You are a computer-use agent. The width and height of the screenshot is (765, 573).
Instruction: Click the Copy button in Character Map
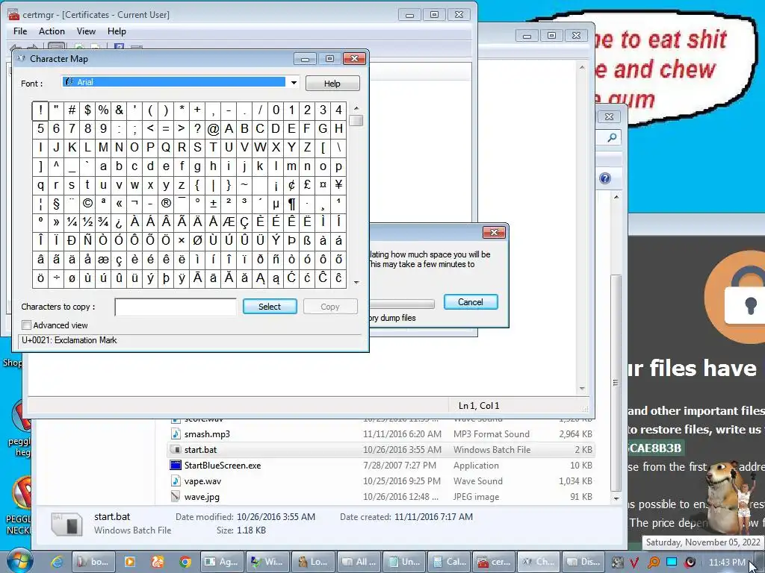[x=330, y=307]
